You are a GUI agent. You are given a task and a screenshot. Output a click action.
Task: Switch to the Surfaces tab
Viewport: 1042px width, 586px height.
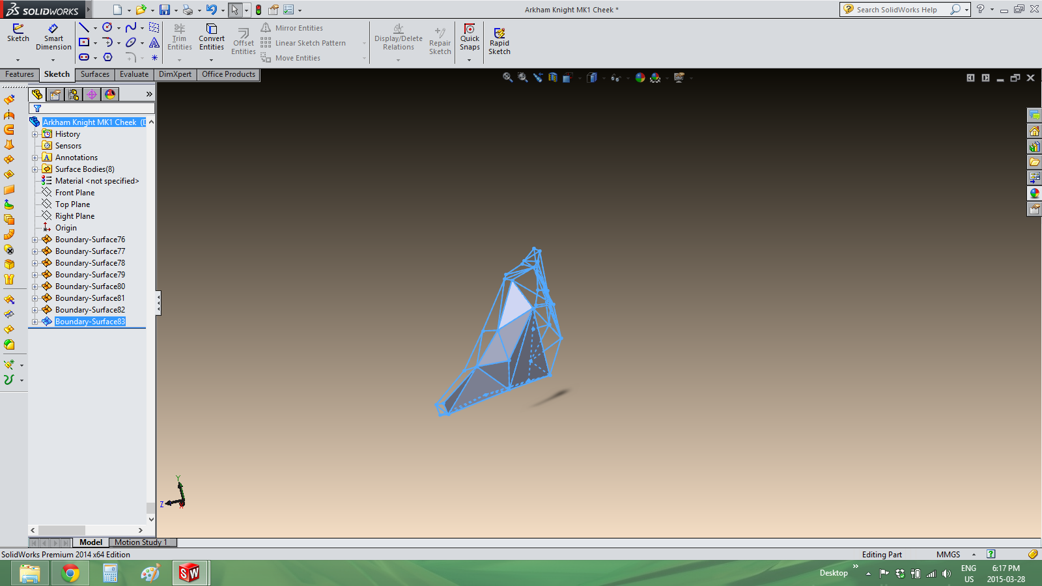(95, 74)
